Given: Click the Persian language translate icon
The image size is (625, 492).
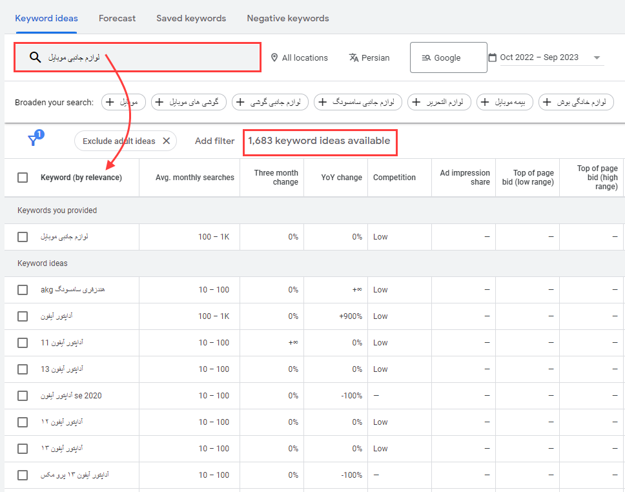Looking at the screenshot, I should (353, 57).
